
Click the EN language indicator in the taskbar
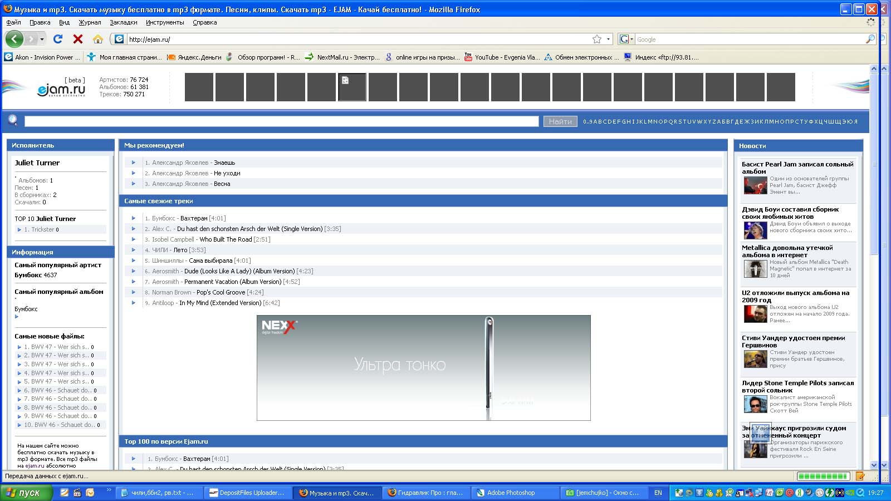coord(658,493)
